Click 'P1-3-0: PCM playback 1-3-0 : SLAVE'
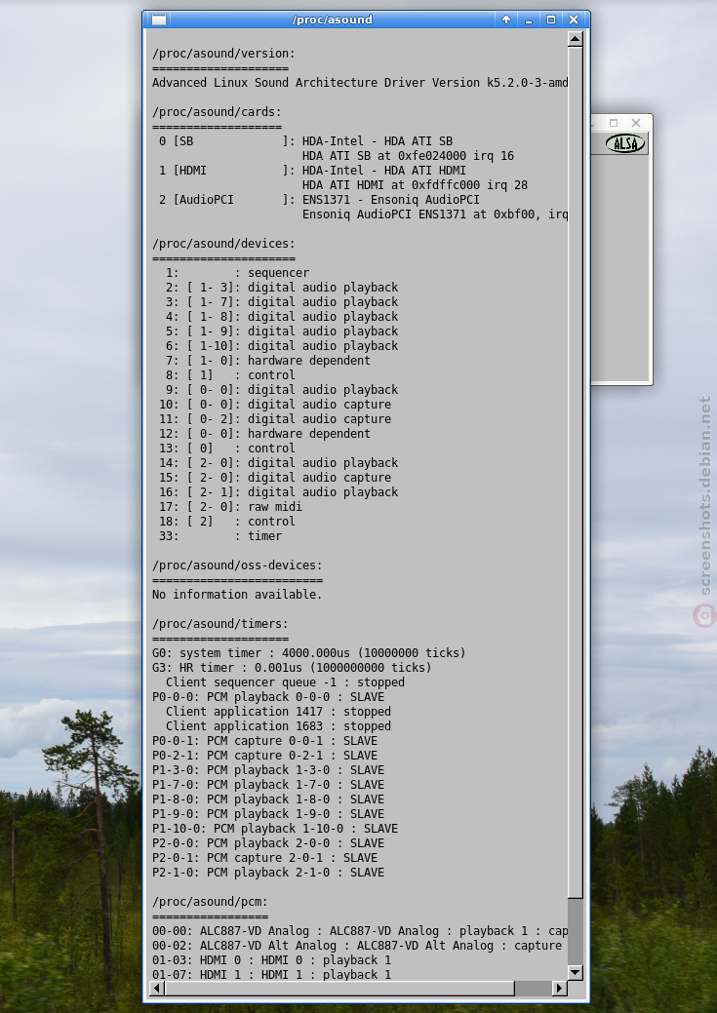 (x=268, y=770)
